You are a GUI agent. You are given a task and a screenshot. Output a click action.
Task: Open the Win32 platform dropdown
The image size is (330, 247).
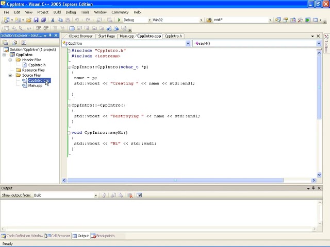pyautogui.click(x=201, y=20)
